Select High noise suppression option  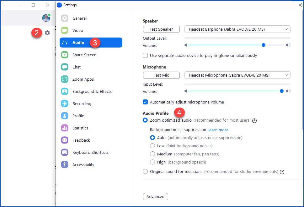click(x=152, y=162)
